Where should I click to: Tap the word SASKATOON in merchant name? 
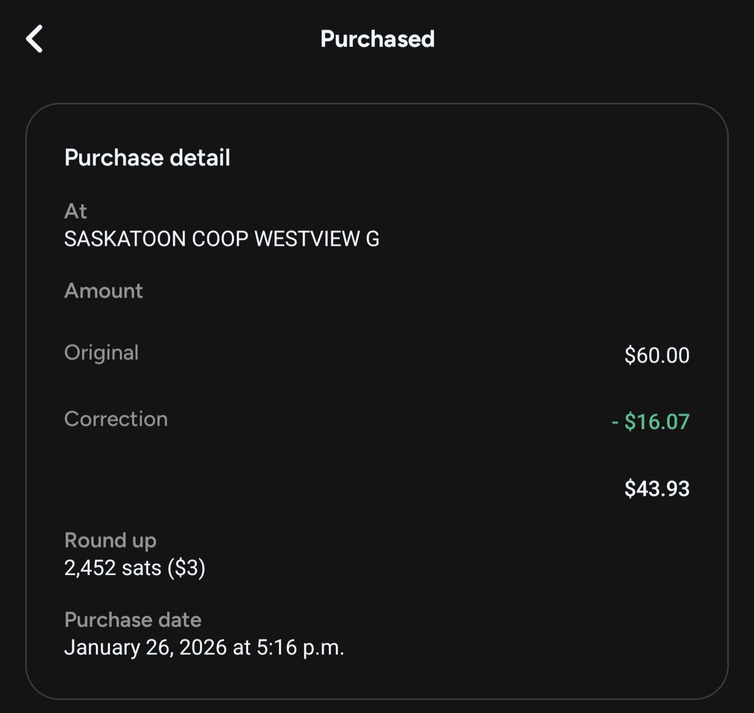coord(124,239)
